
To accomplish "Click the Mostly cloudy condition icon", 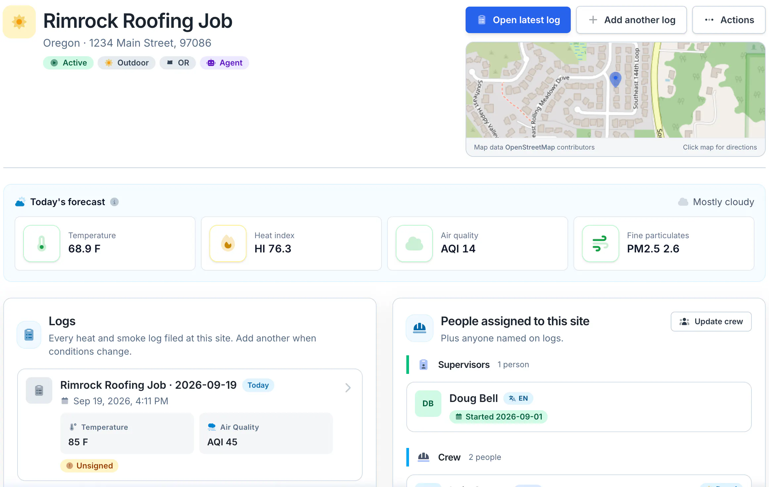I will [x=683, y=202].
